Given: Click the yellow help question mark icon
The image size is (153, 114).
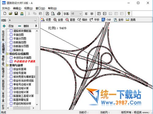Looking at the screenshot, I should coord(129,13).
